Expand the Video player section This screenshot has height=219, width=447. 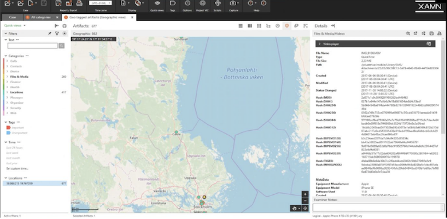320,44
